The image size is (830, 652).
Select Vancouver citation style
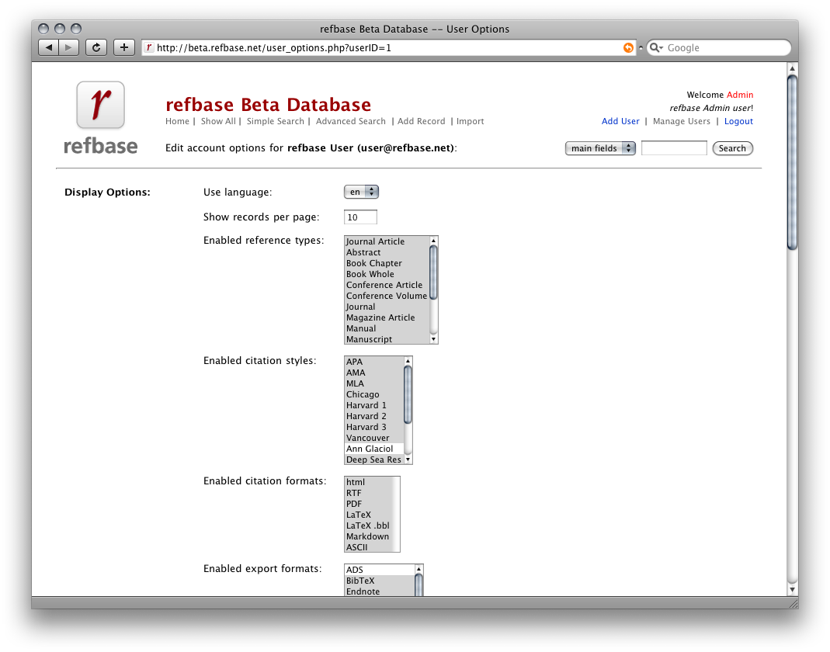pyautogui.click(x=374, y=438)
